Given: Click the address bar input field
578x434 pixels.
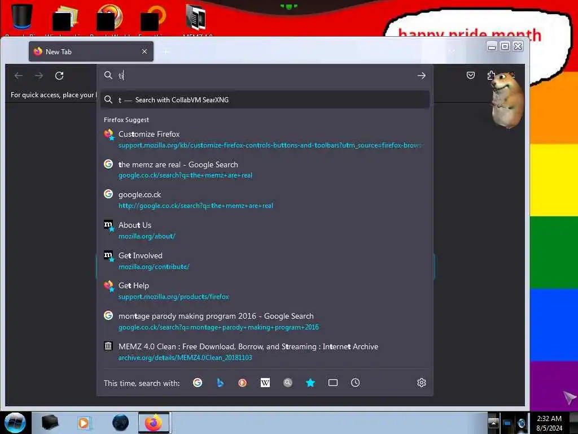Looking at the screenshot, I should click(265, 76).
